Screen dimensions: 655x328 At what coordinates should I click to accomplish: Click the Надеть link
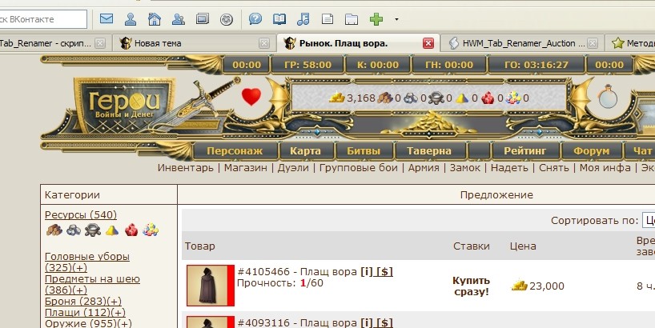click(x=509, y=168)
